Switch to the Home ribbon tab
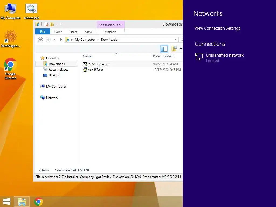 (x=58, y=32)
